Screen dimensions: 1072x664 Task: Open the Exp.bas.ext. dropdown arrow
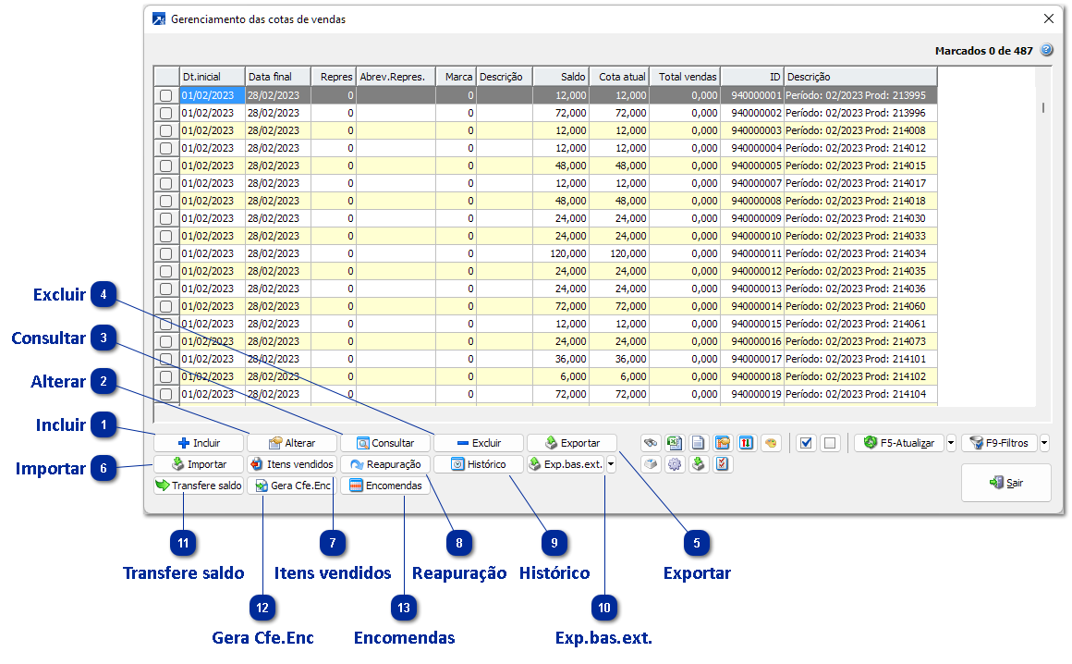pos(611,464)
